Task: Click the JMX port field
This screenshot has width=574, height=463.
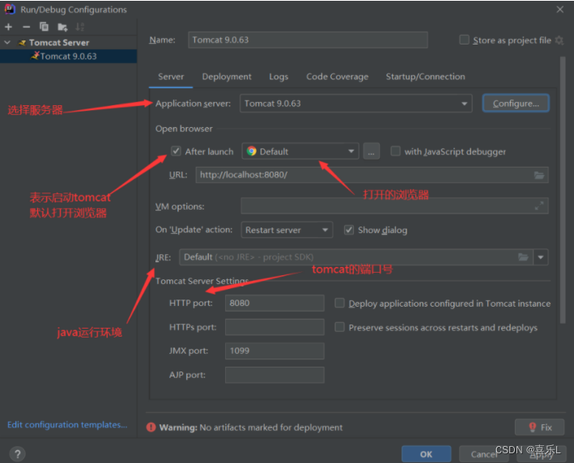Action: point(274,350)
